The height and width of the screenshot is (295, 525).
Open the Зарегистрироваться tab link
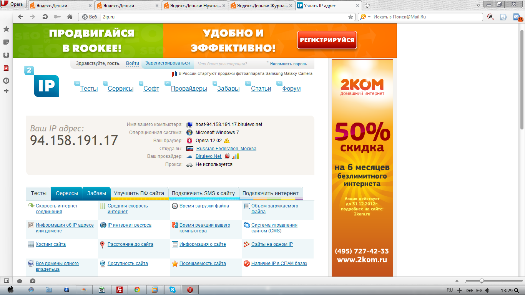[168, 63]
